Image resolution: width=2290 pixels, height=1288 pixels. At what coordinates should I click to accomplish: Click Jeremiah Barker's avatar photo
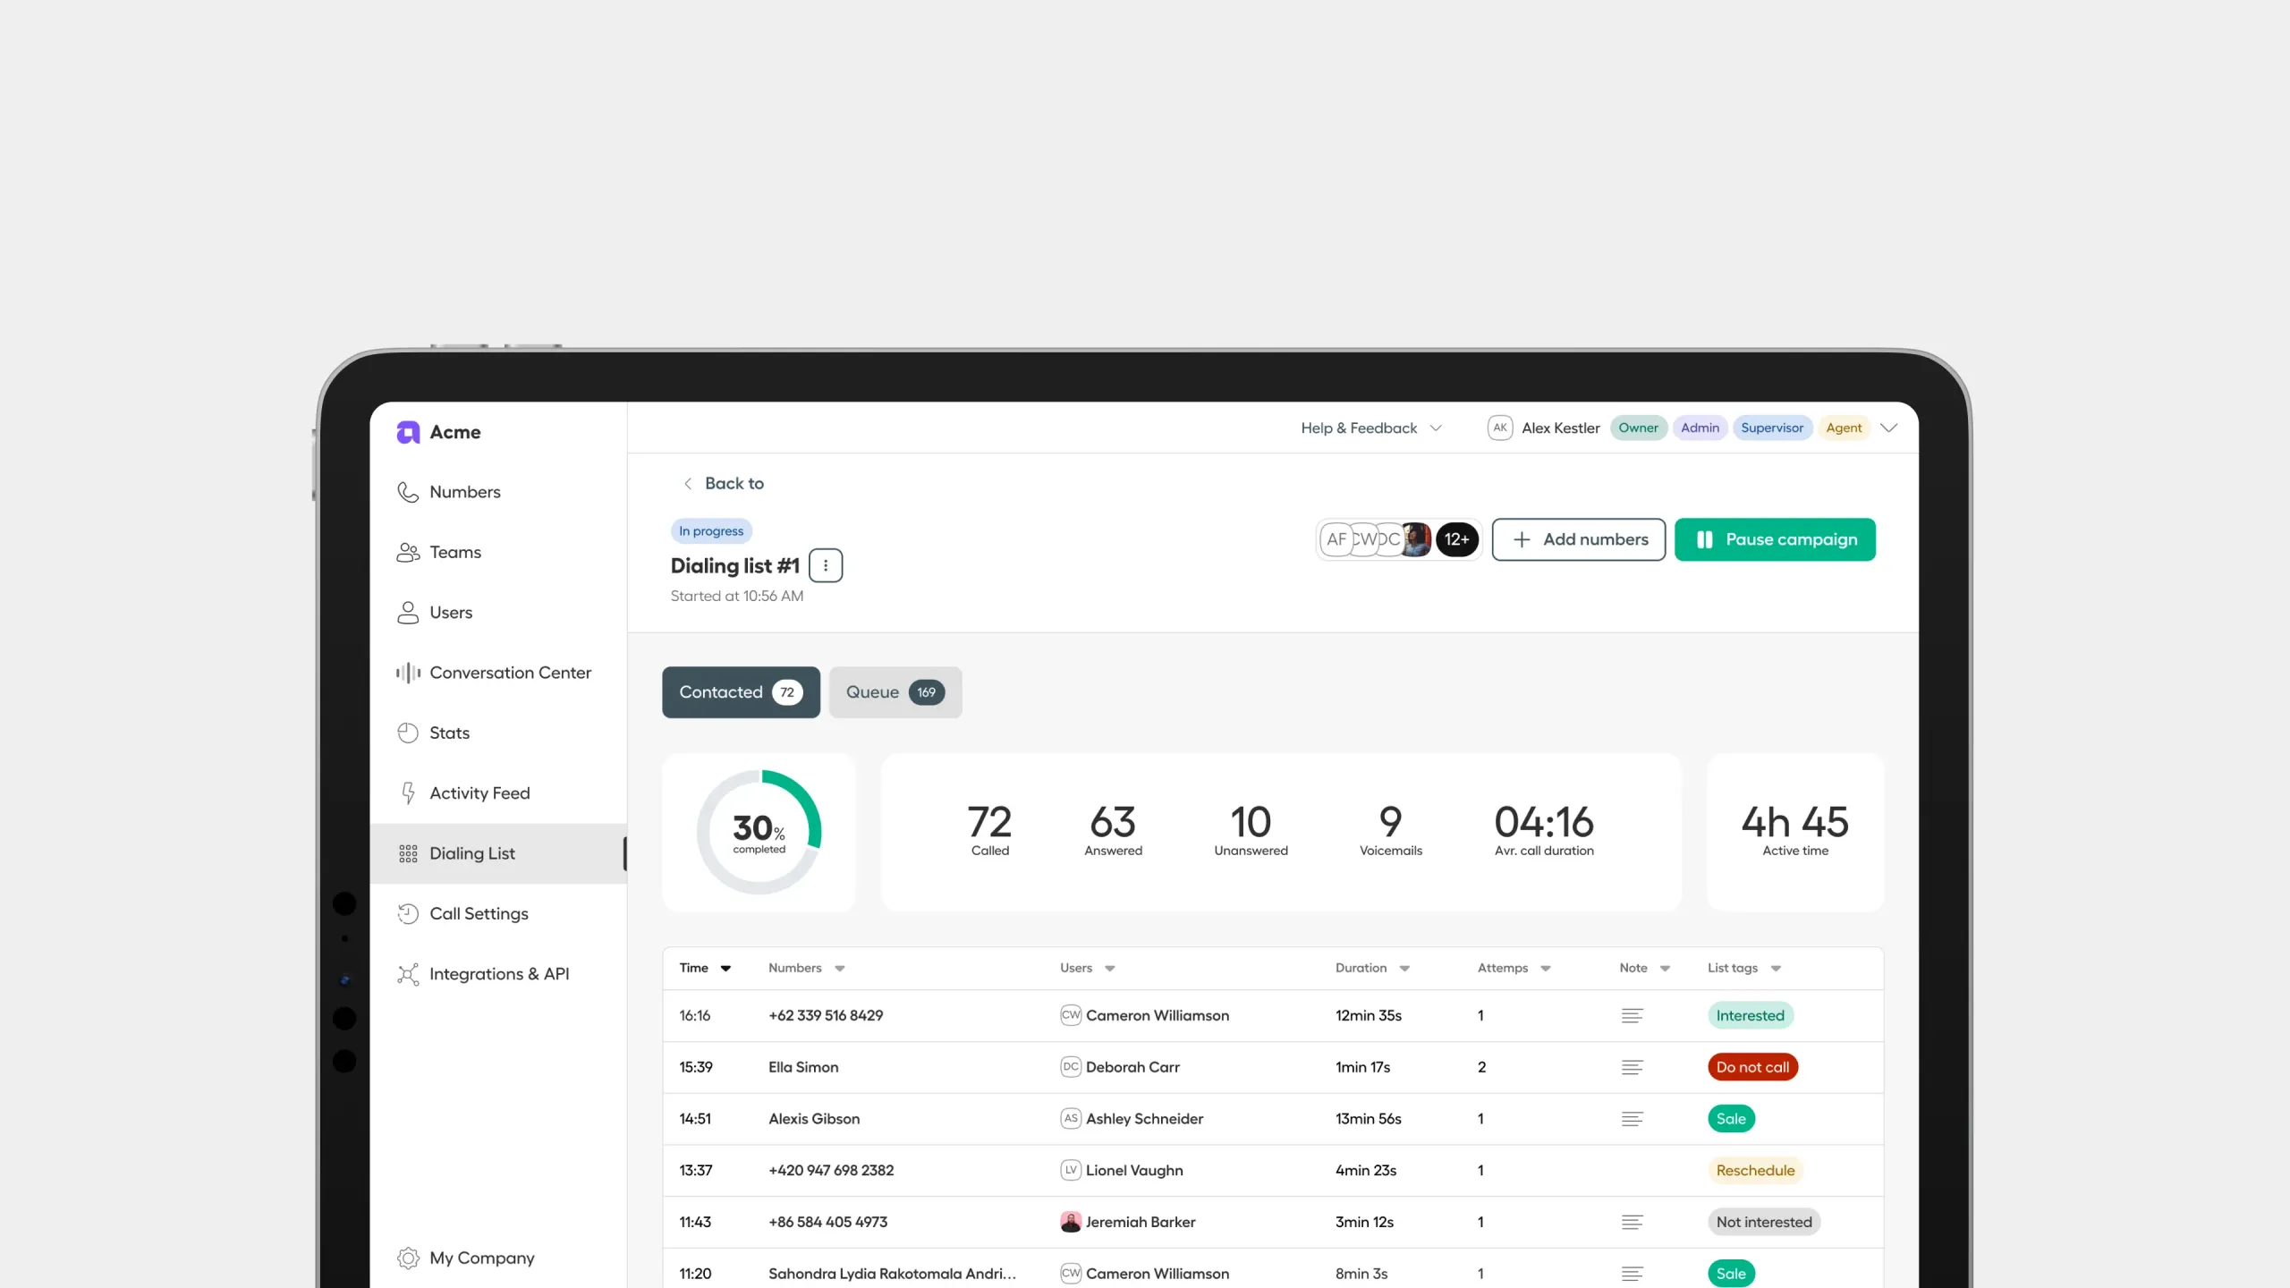point(1071,1222)
